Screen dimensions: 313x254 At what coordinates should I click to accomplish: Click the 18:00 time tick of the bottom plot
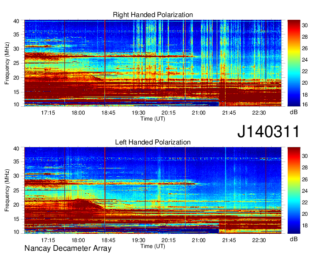[x=78, y=240]
